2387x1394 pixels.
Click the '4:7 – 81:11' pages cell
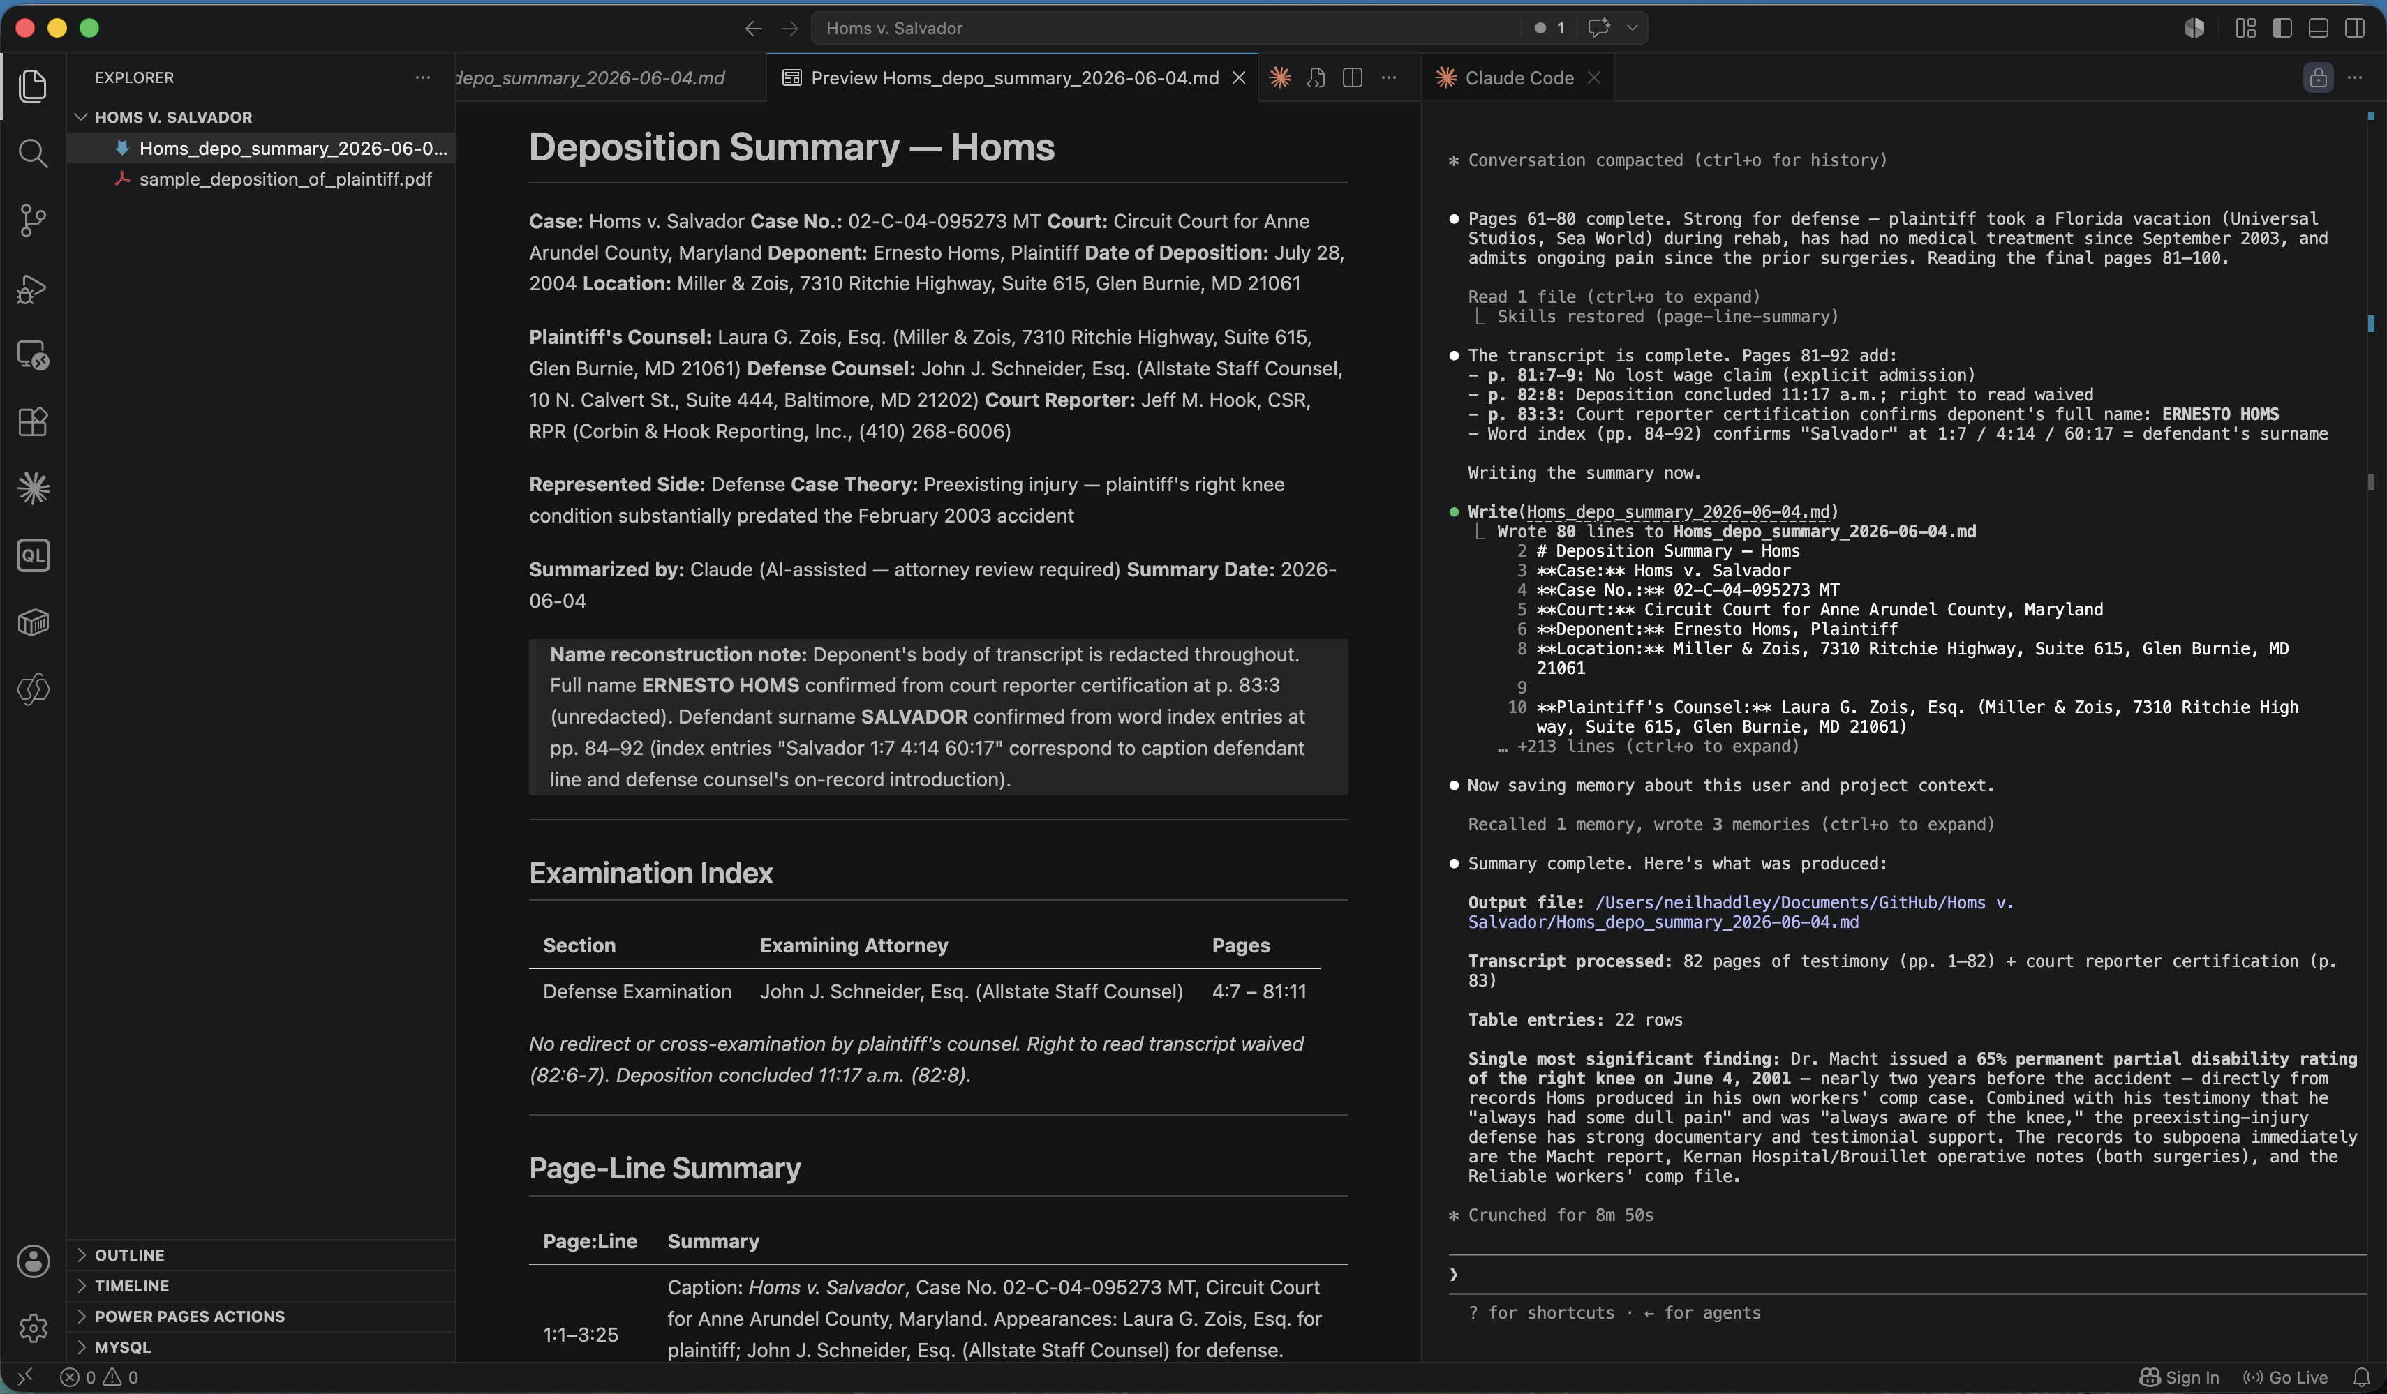pyautogui.click(x=1259, y=991)
